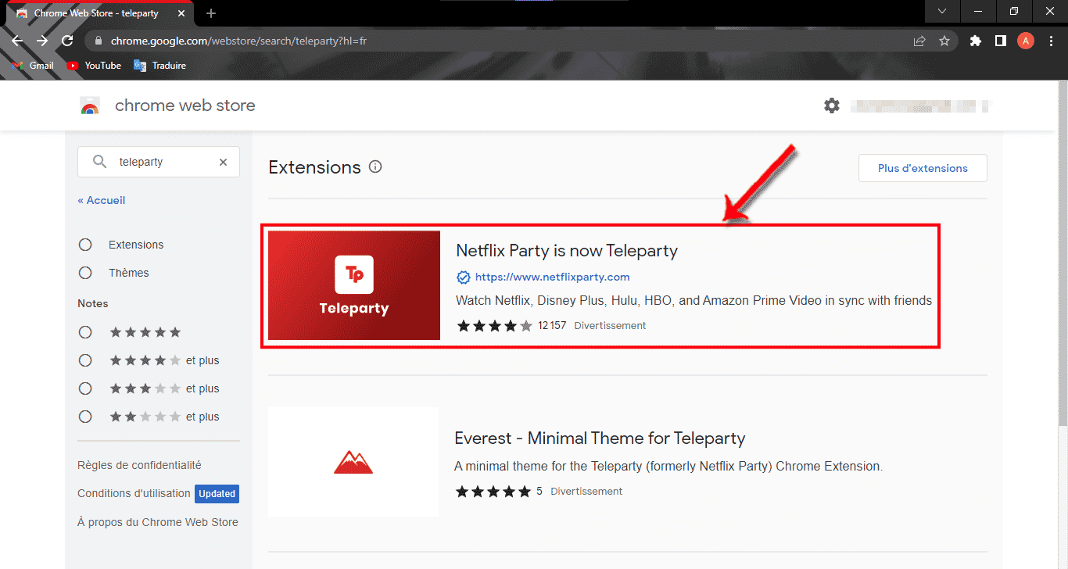The height and width of the screenshot is (569, 1068).
Task: Go back to Accueil
Action: (x=102, y=200)
